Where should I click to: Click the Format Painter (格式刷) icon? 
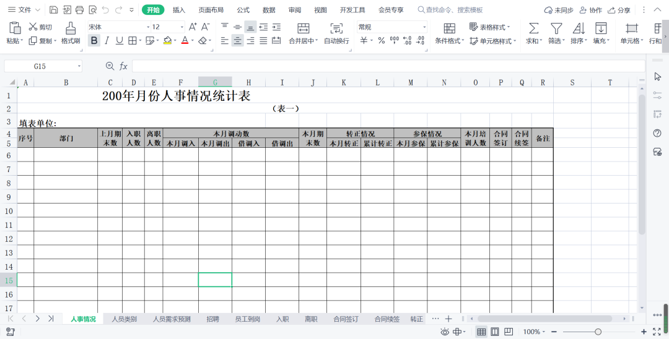[71, 28]
